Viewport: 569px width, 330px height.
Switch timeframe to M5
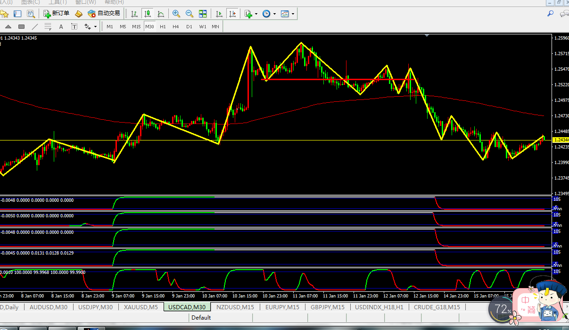tap(123, 26)
